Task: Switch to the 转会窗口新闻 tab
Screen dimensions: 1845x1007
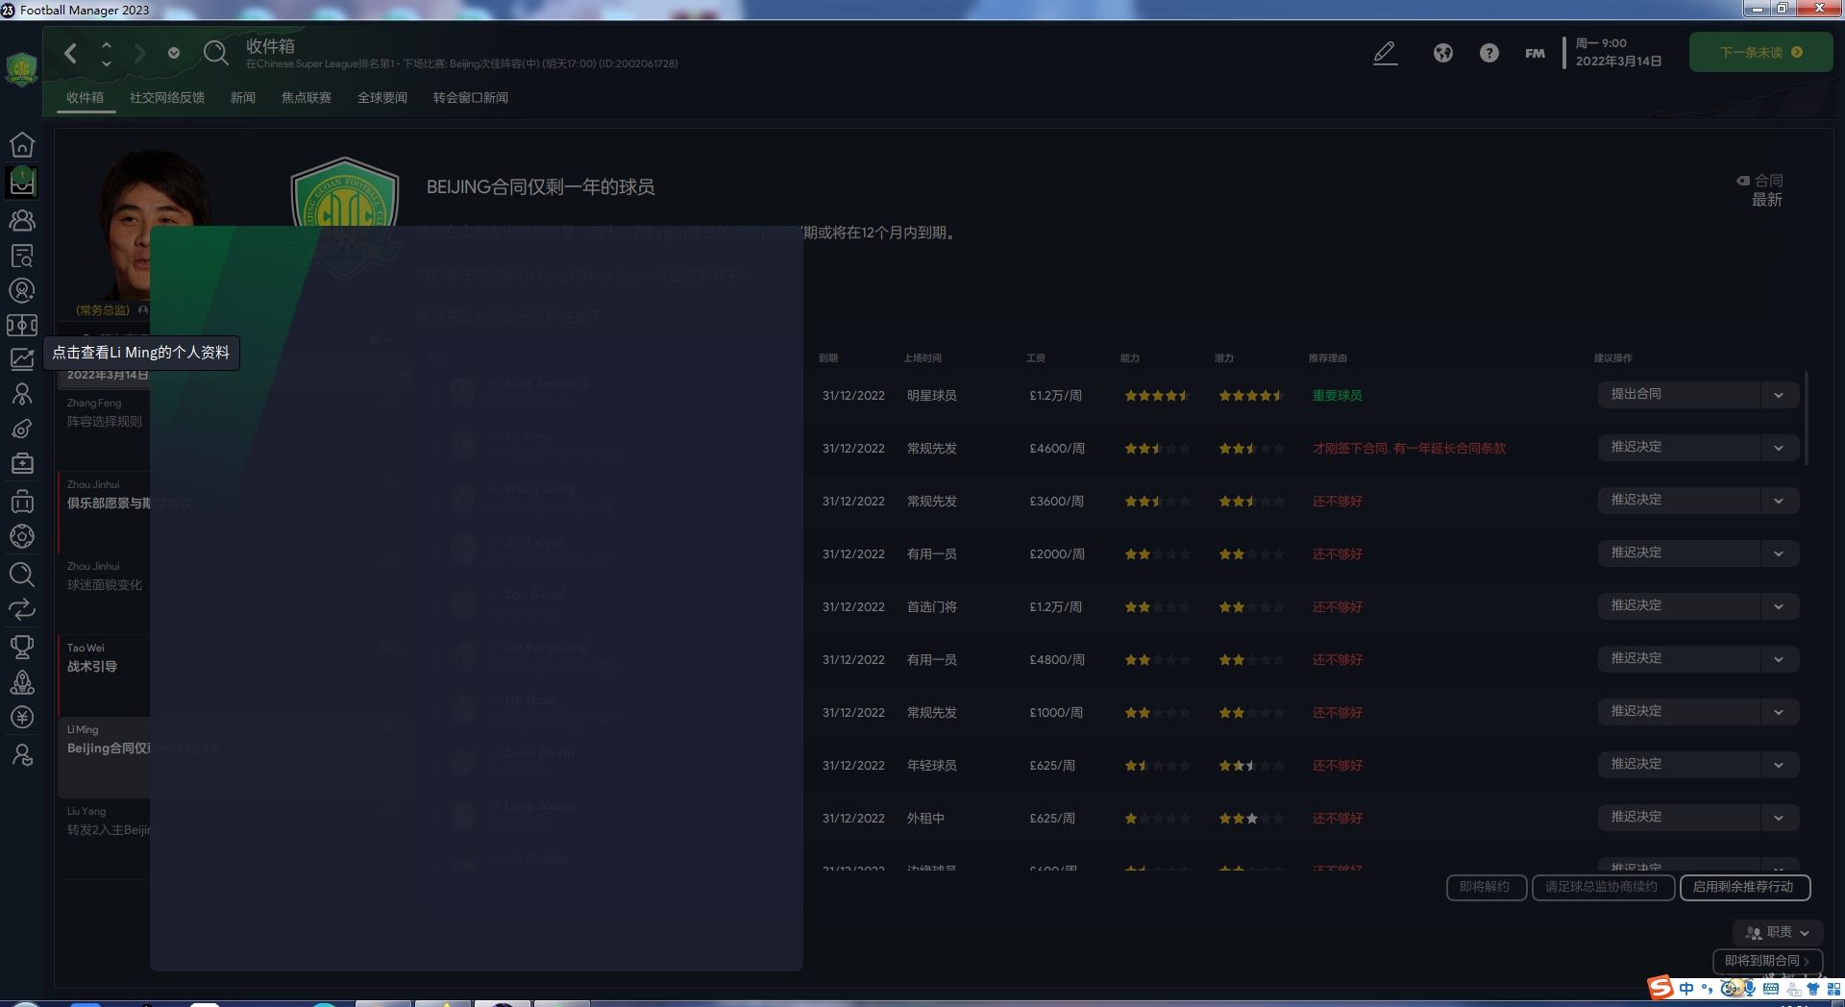Action: (x=470, y=98)
